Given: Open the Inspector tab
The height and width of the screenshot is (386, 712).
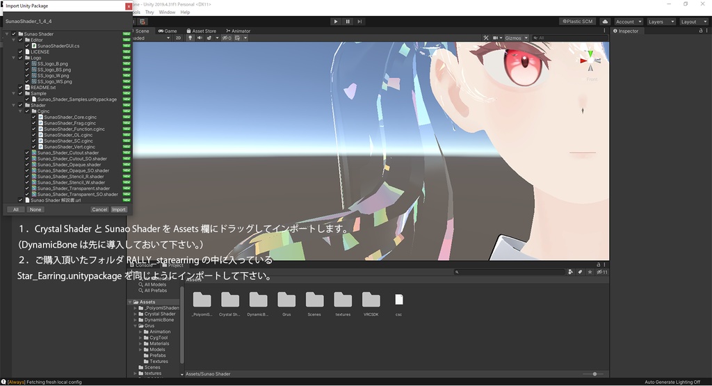Looking at the screenshot, I should (626, 31).
